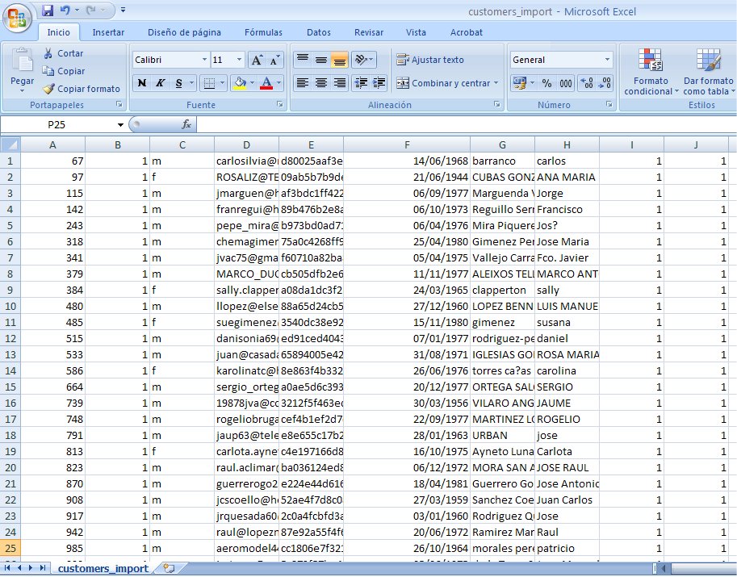Customize Quick Access Toolbar dropdown
This screenshot has height=577, width=737.
pyautogui.click(x=124, y=10)
